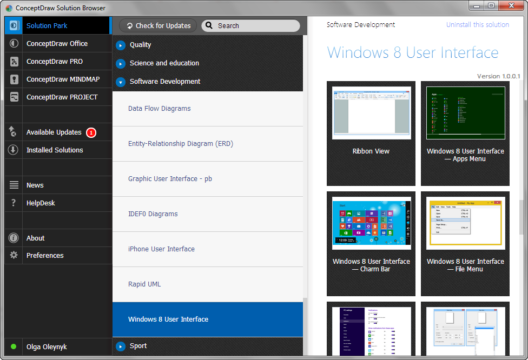Select Rapid UML solution
528x360 pixels.
(x=207, y=284)
